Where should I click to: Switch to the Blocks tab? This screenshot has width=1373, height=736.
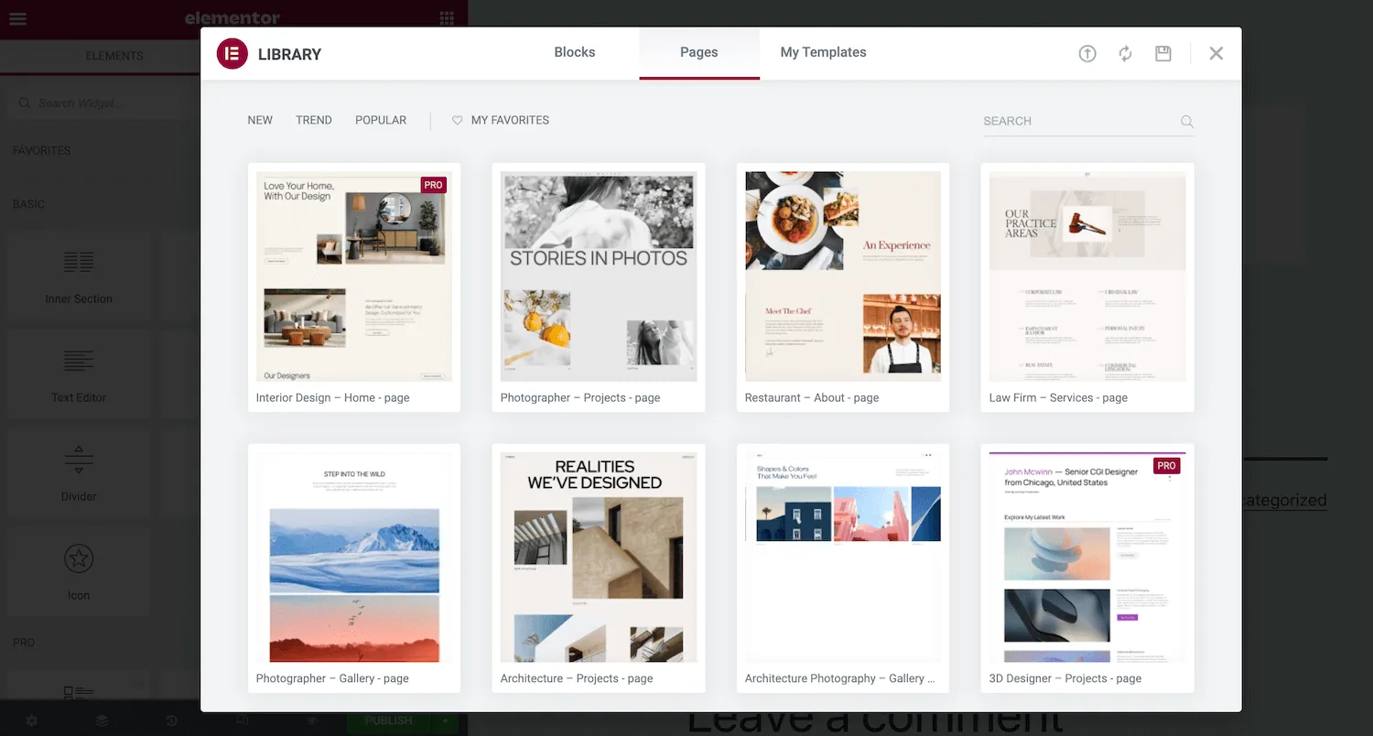575,52
